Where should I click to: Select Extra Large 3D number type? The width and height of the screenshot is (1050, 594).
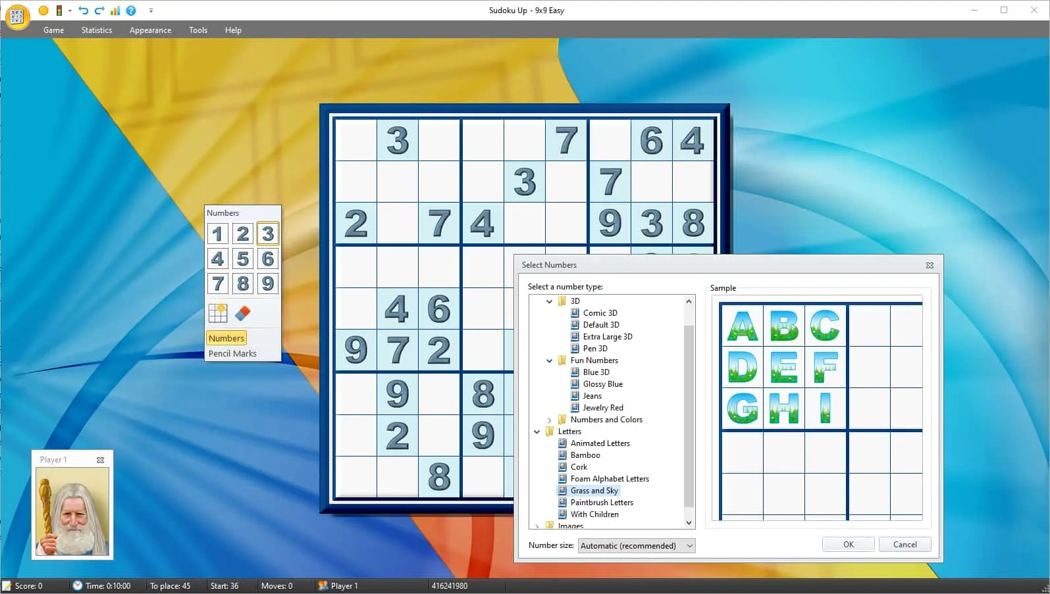608,337
